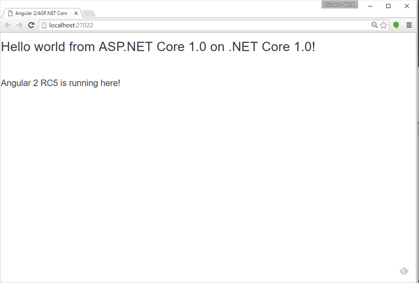Reload the localhost page
The image size is (419, 283).
(x=31, y=25)
